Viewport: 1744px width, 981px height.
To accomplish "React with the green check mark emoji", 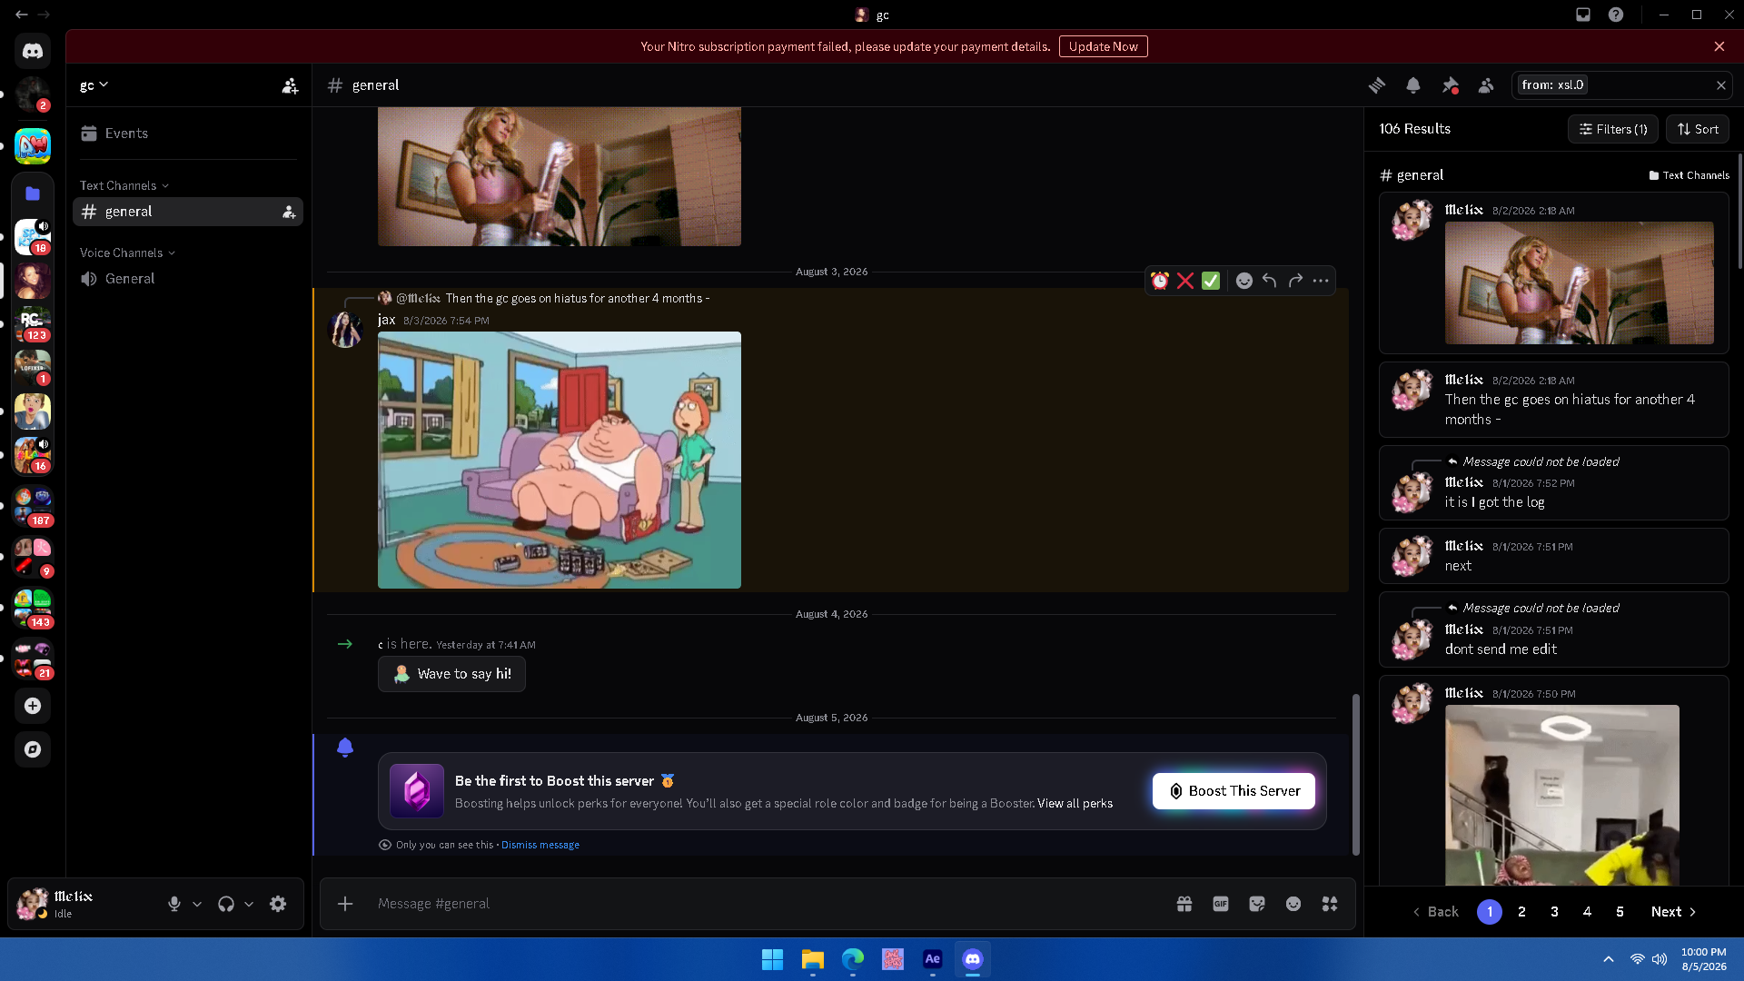I will [1211, 281].
